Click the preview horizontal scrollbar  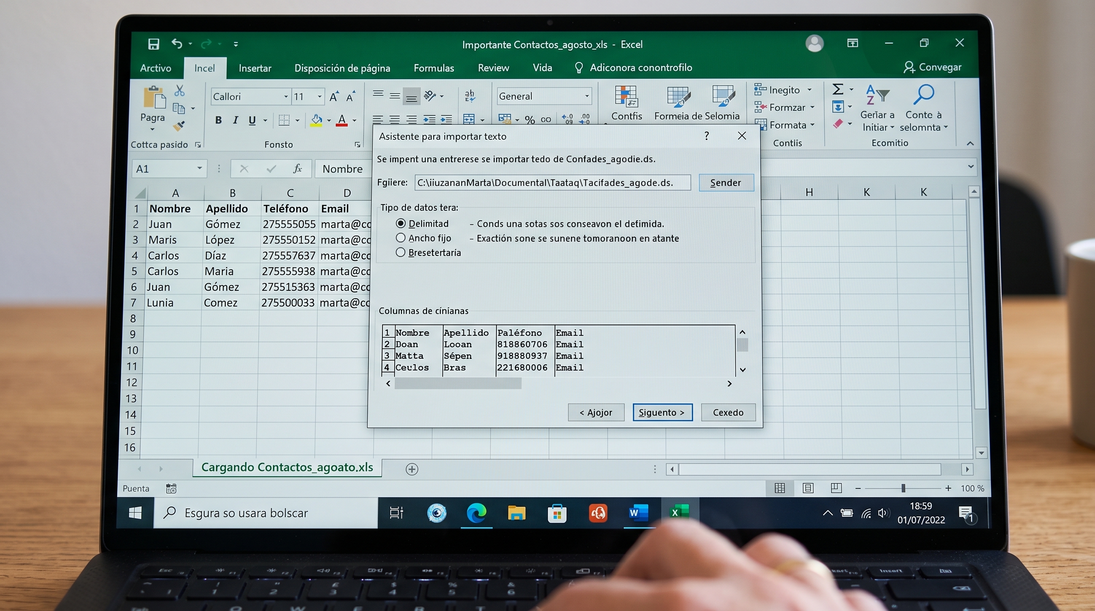point(458,384)
